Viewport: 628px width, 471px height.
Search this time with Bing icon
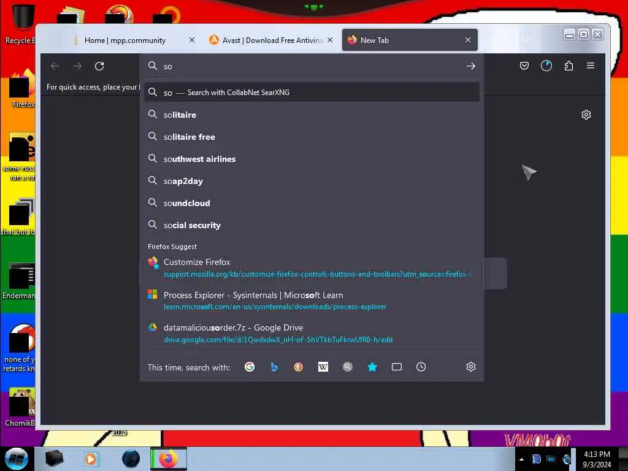tap(274, 367)
